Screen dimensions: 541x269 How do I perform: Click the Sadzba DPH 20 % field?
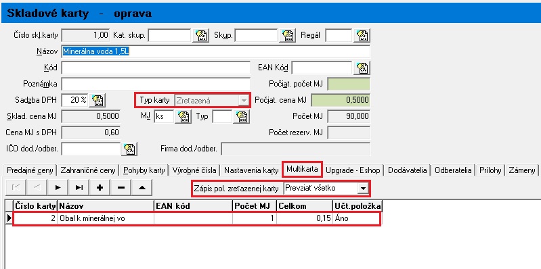click(x=74, y=100)
